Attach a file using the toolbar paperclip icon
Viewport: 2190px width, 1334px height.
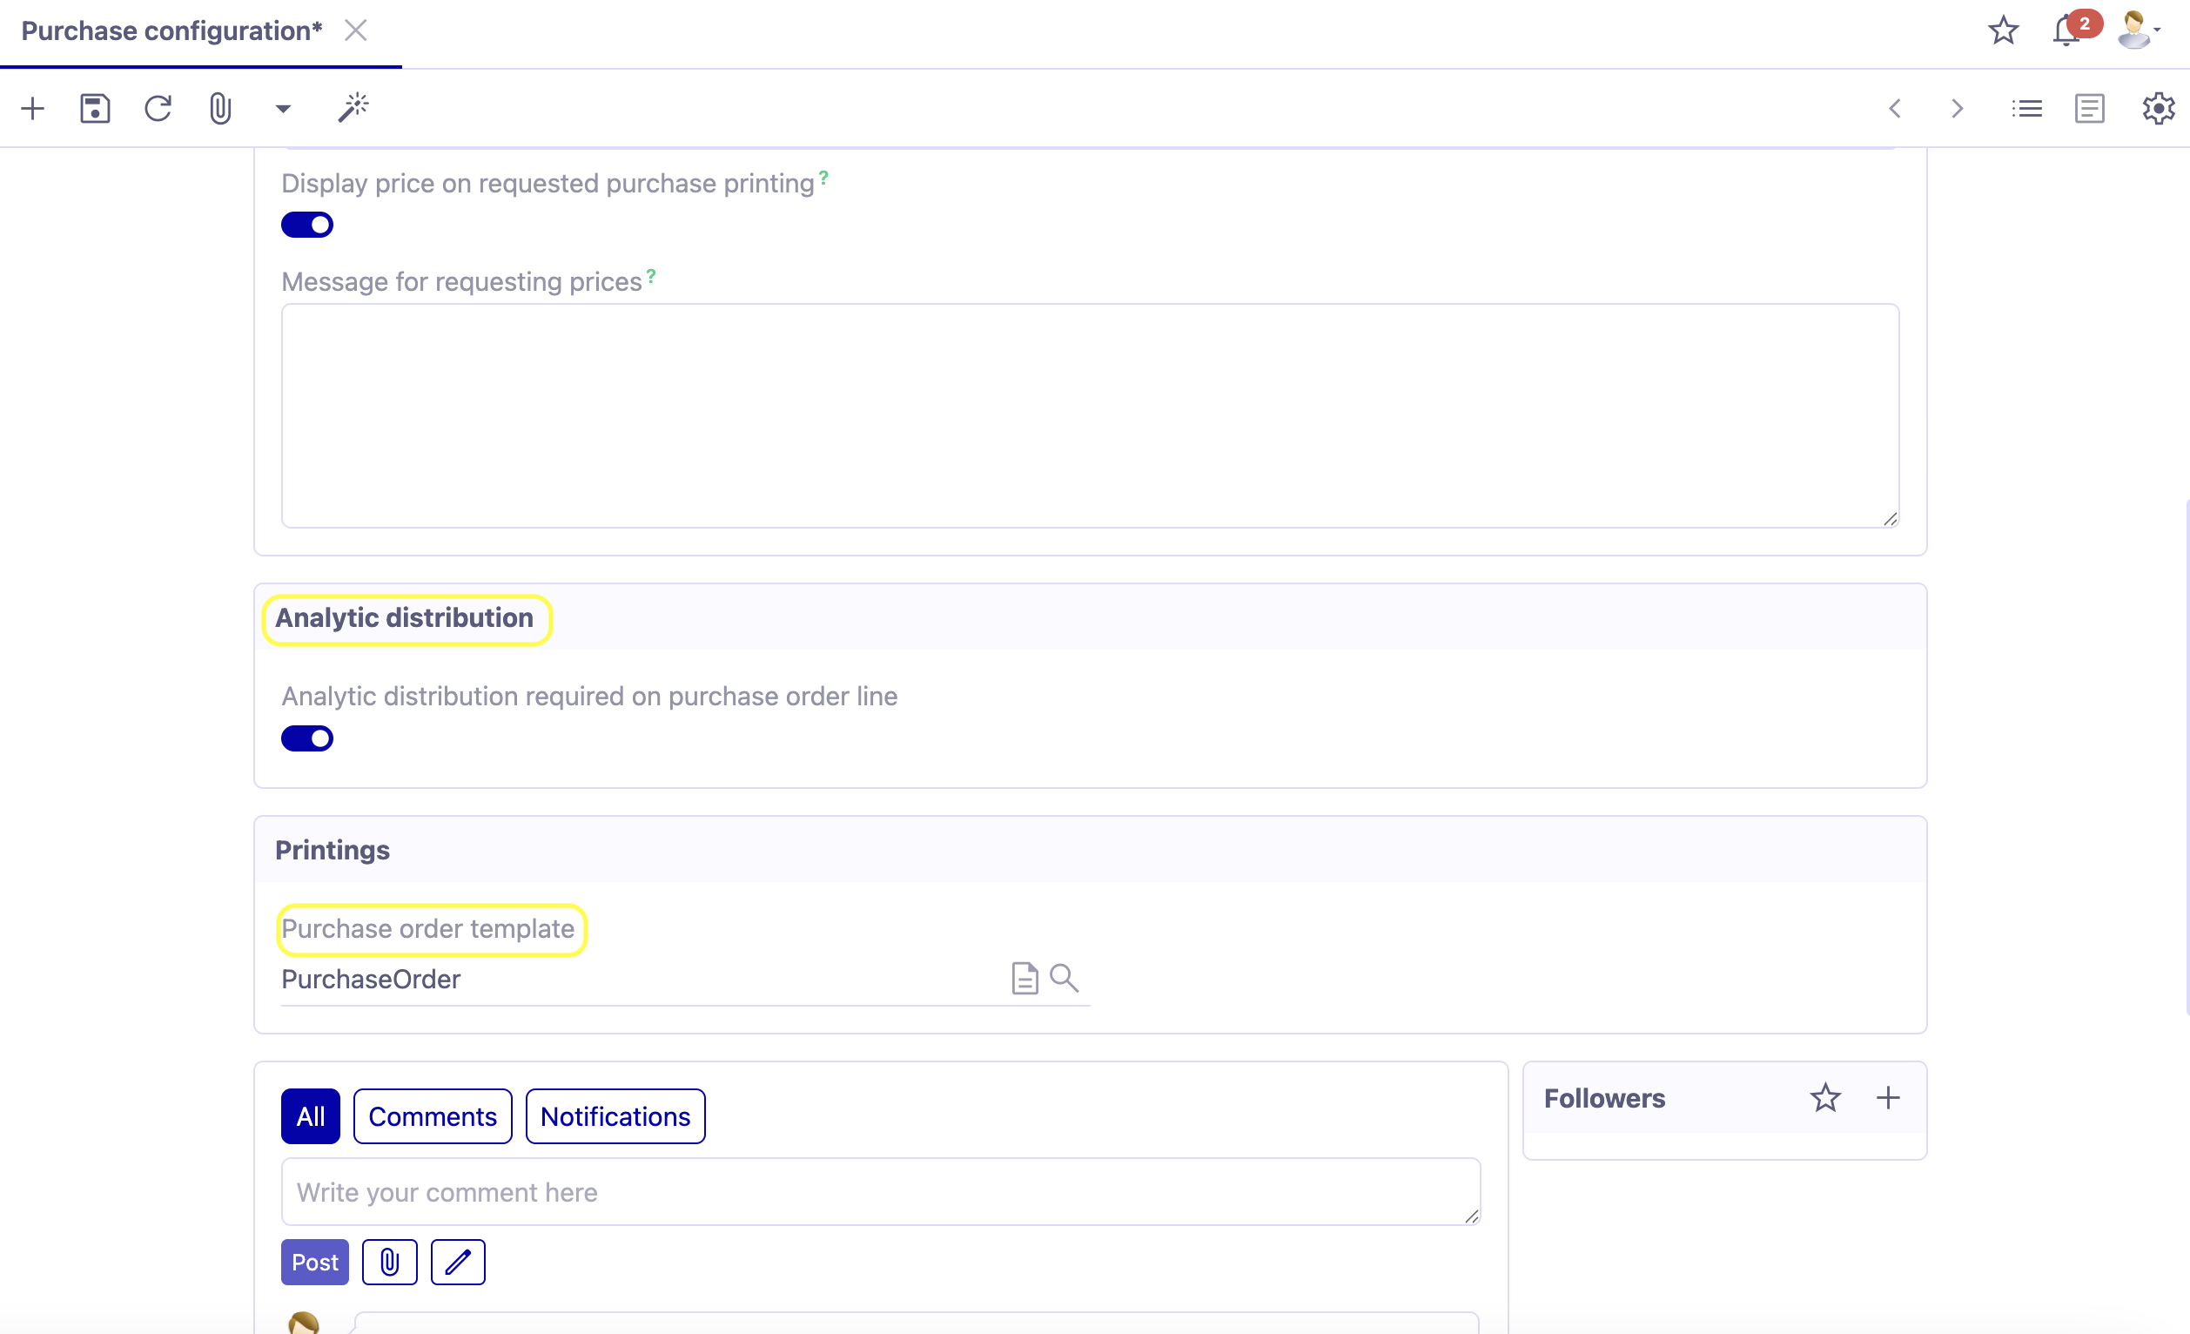pyautogui.click(x=220, y=108)
